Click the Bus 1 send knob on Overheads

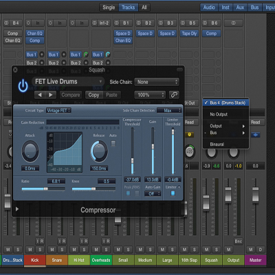pos(108,54)
